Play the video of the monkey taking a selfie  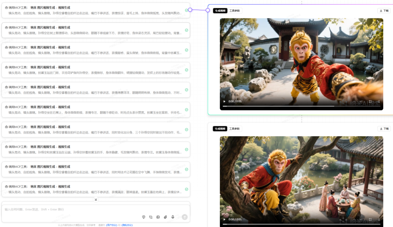[224, 101]
